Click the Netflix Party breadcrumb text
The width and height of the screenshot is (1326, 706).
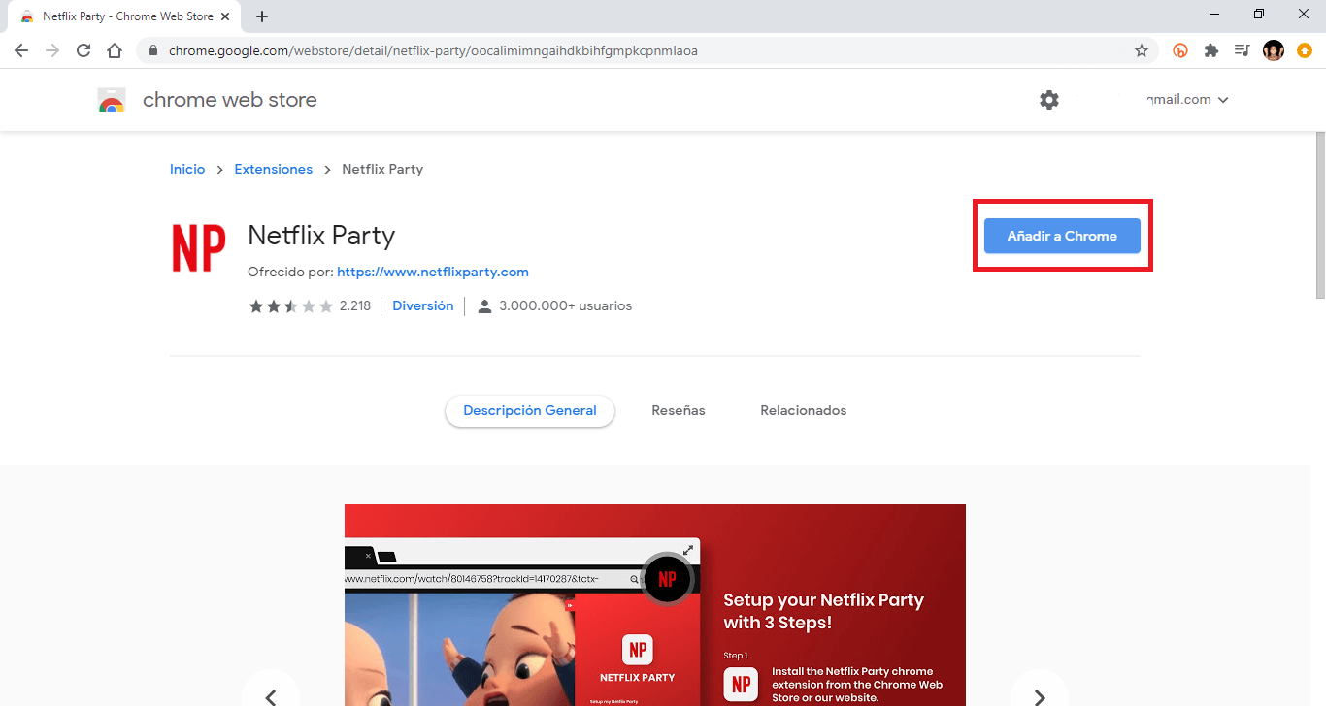click(x=382, y=169)
